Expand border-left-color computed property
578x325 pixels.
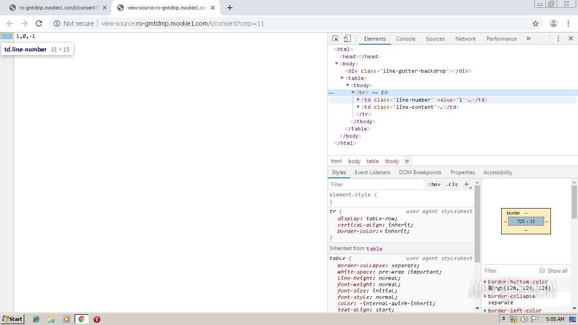[x=485, y=311]
